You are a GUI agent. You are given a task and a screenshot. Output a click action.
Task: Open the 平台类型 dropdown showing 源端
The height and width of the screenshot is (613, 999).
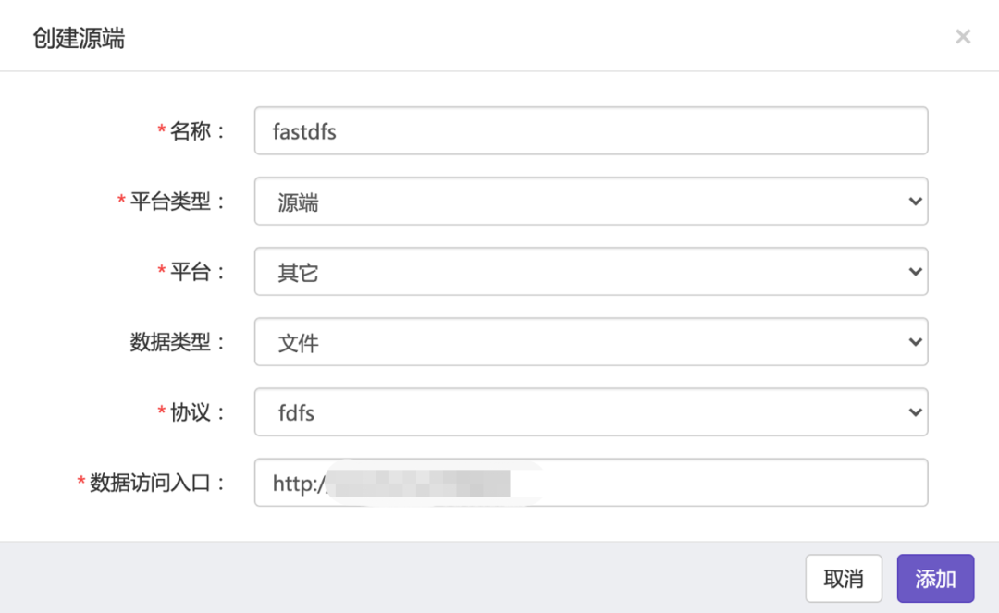click(x=590, y=202)
